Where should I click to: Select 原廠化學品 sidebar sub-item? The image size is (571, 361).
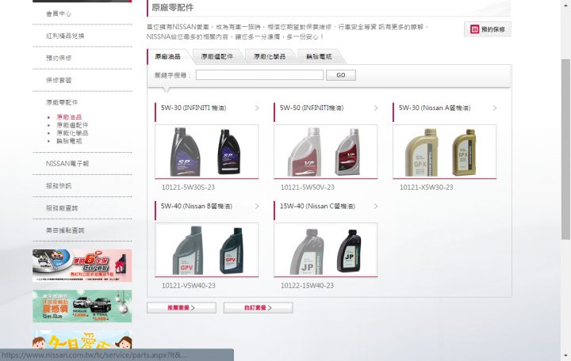click(x=72, y=133)
